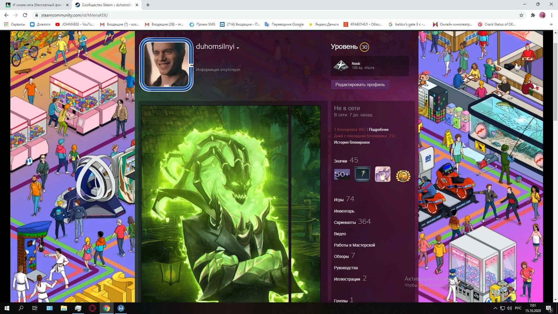558x314 pixels.
Task: Open the Chrome extensions puzzle icon
Action: click(x=533, y=15)
